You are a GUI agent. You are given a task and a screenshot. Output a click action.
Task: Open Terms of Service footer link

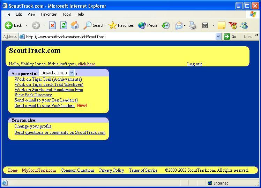click(x=143, y=170)
